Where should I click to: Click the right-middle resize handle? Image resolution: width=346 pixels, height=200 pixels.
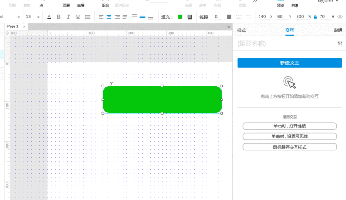pos(222,100)
